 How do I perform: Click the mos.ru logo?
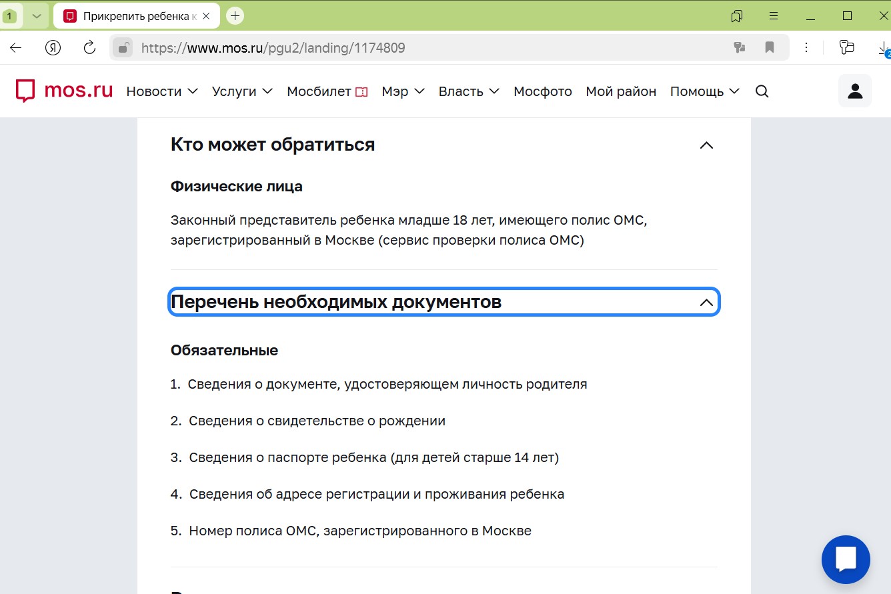63,91
